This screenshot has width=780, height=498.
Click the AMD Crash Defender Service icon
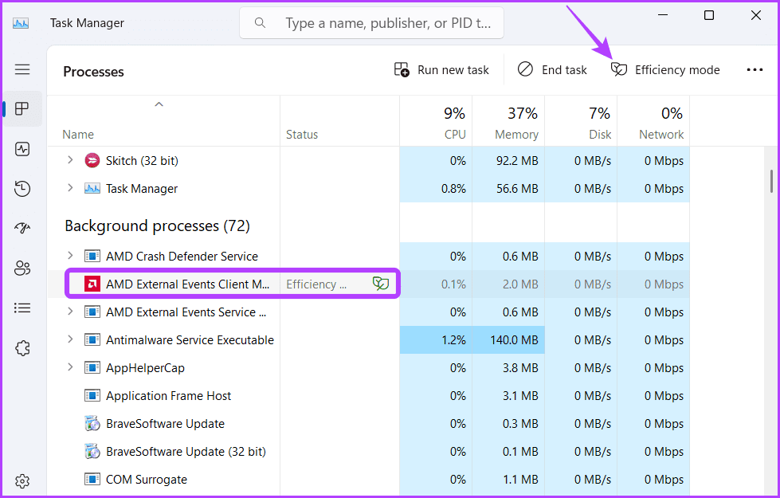coord(92,257)
